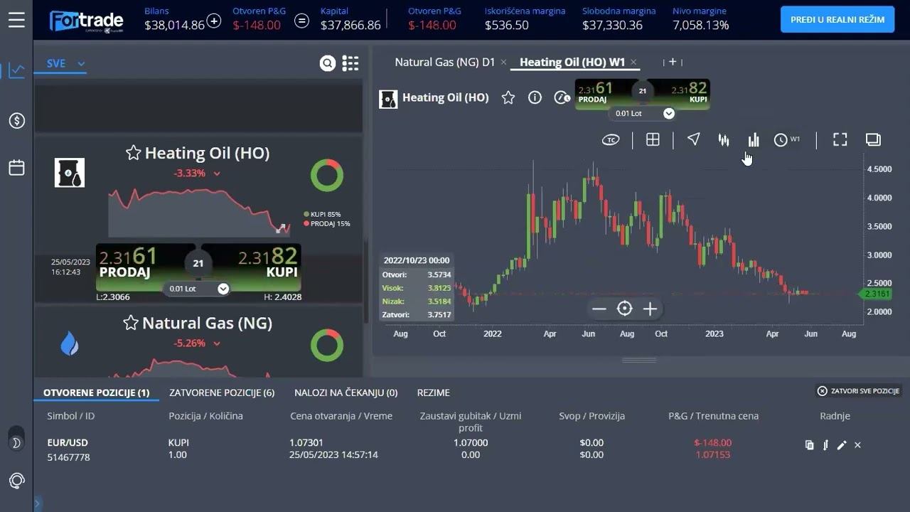
Task: Open Heating Oil instrument info
Action: click(535, 98)
